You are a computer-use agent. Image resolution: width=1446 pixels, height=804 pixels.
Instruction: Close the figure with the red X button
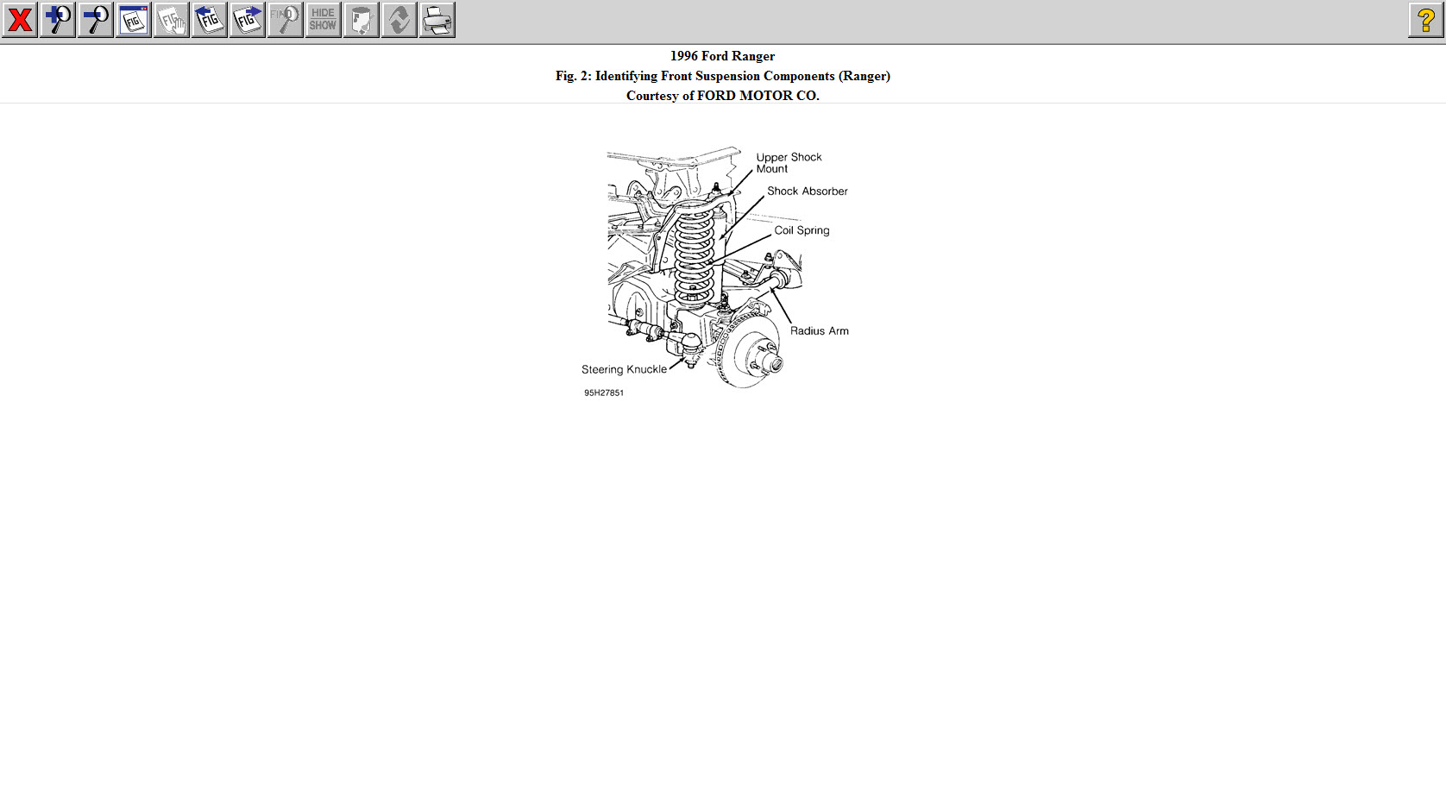[19, 20]
